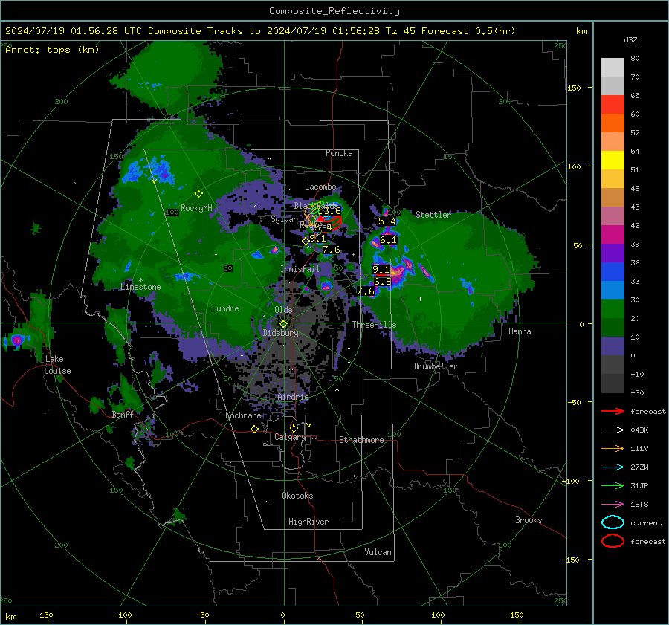Click the 13.6 storm top label
Viewport: 669px width, 625px height.
[329, 211]
